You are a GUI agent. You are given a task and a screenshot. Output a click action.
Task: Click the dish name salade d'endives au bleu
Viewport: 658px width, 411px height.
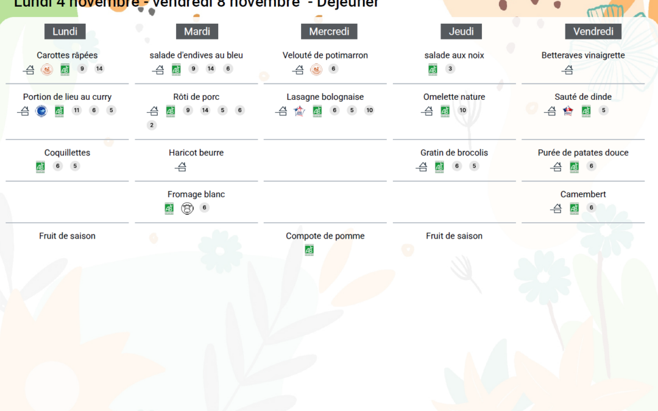pyautogui.click(x=196, y=55)
